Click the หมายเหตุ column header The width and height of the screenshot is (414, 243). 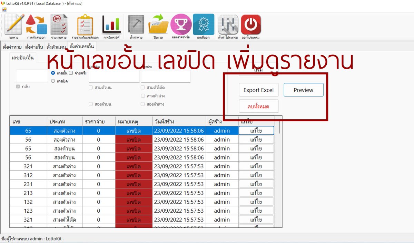click(x=134, y=122)
